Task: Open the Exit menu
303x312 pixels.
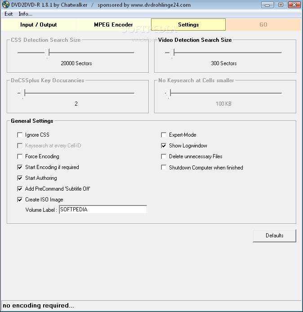Action: coord(9,14)
